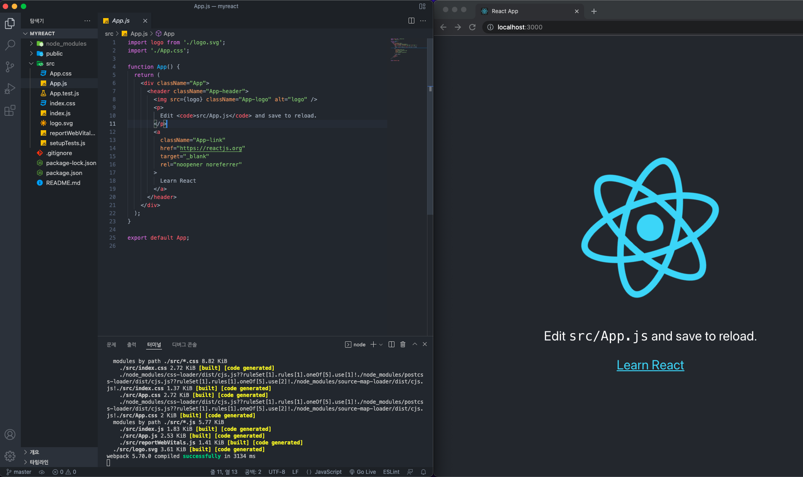Viewport: 803px width, 477px height.
Task: Open editor more actions menu
Action: (423, 21)
